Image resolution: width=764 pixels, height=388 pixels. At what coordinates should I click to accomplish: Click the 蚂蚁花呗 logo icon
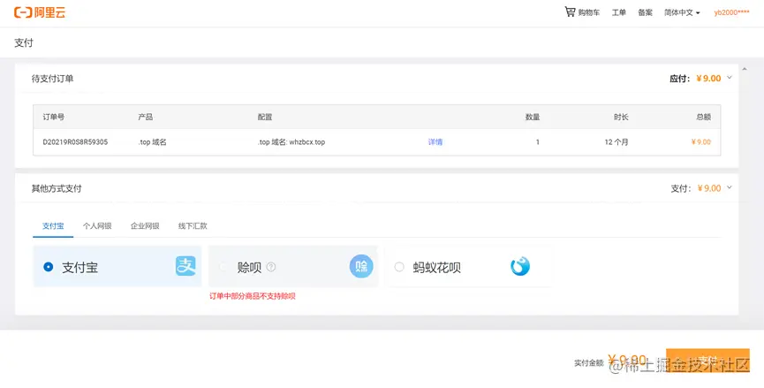pos(520,267)
